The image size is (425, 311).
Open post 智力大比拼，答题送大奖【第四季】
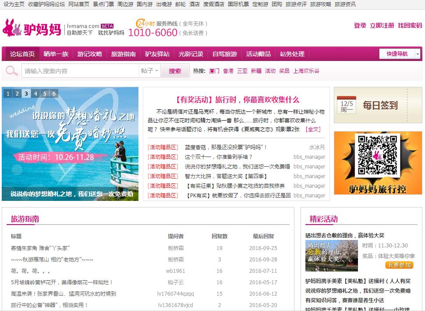point(226,176)
